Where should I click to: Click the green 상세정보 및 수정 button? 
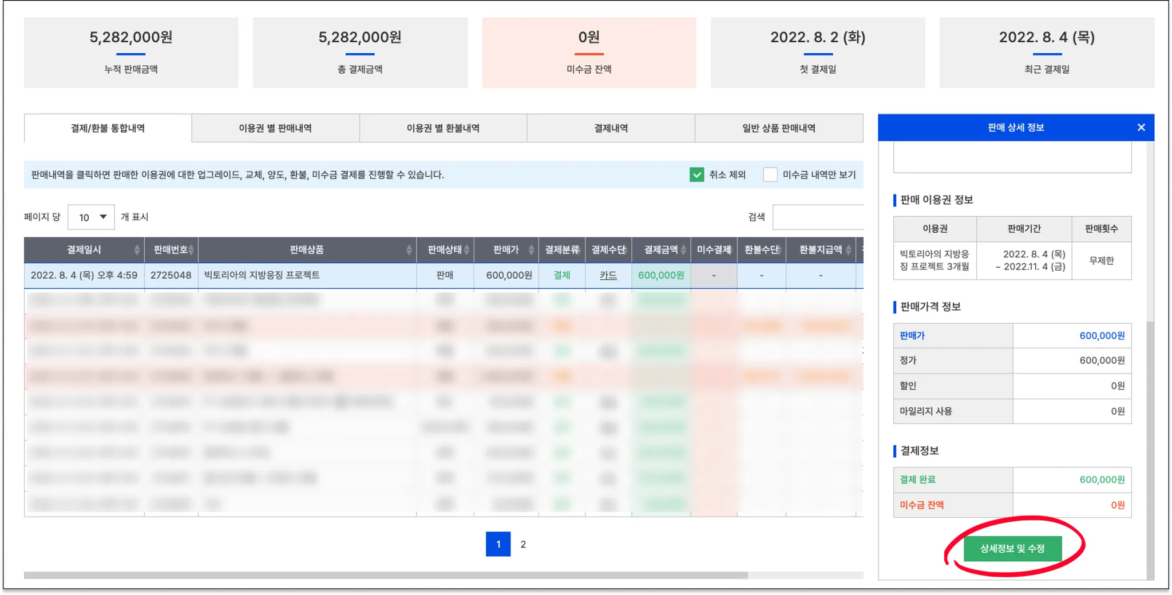point(1013,549)
